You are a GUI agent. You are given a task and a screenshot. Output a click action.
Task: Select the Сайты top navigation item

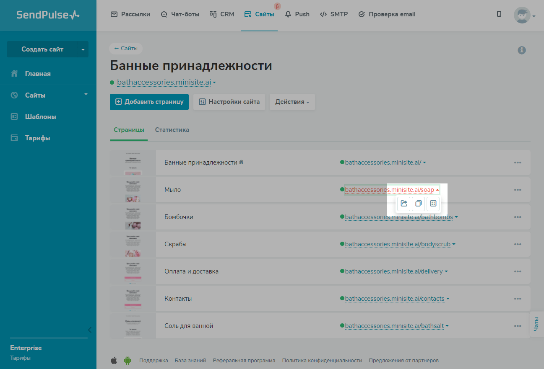(x=259, y=14)
